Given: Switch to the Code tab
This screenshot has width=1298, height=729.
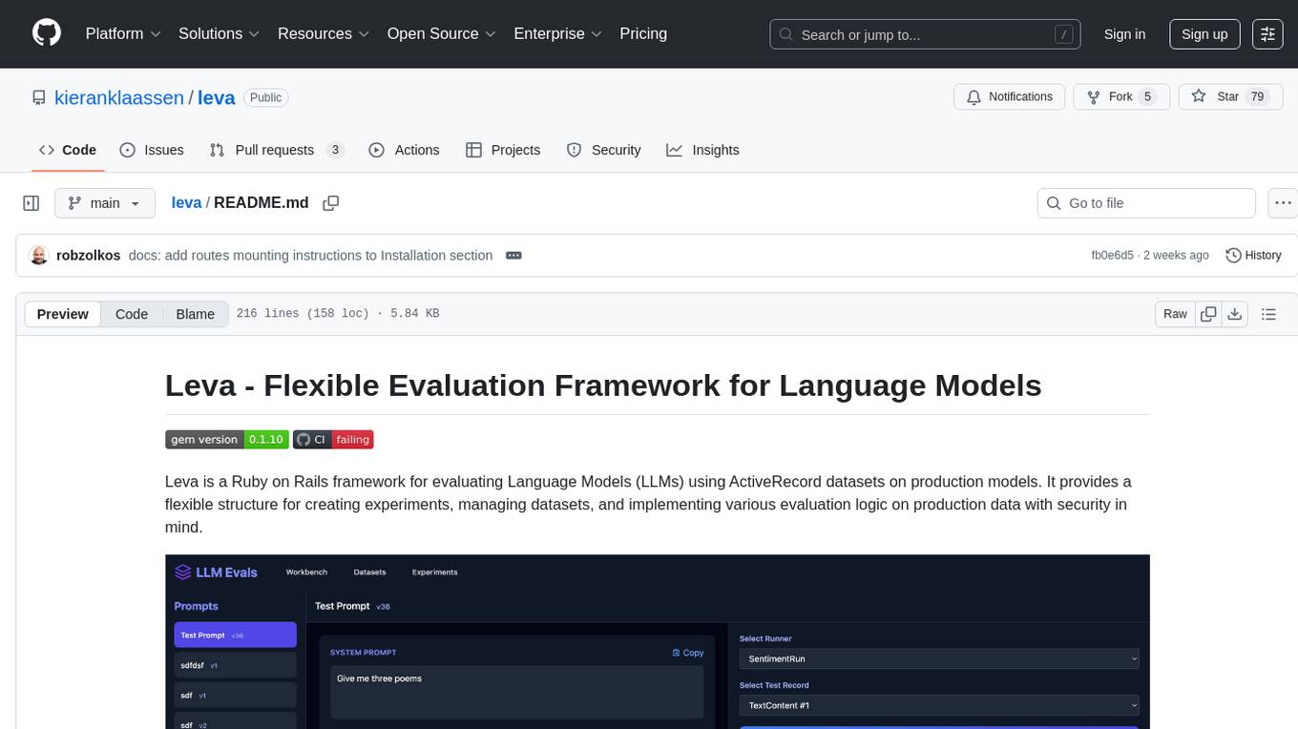Looking at the screenshot, I should [67, 150].
